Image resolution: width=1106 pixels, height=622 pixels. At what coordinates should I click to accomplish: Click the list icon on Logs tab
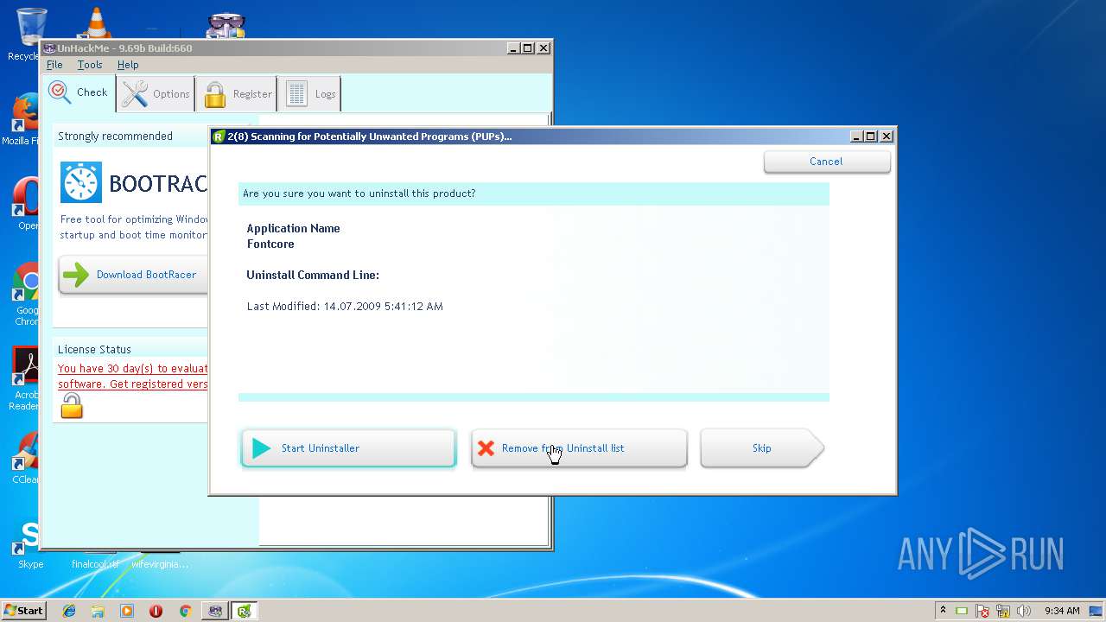point(296,94)
